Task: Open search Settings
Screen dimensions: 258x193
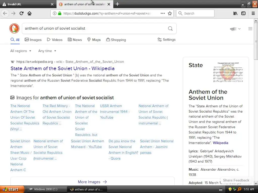Action: (x=167, y=39)
